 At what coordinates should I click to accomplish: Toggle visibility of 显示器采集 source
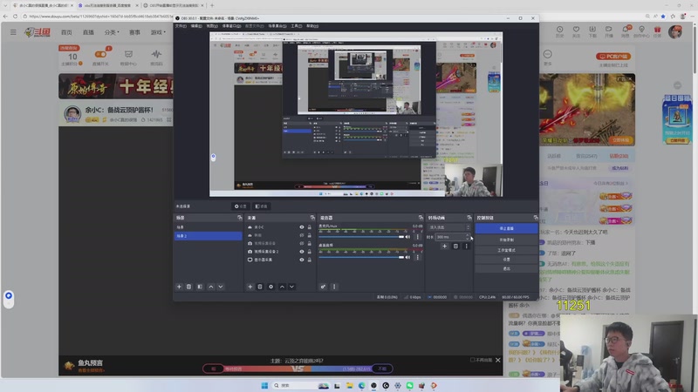[302, 260]
